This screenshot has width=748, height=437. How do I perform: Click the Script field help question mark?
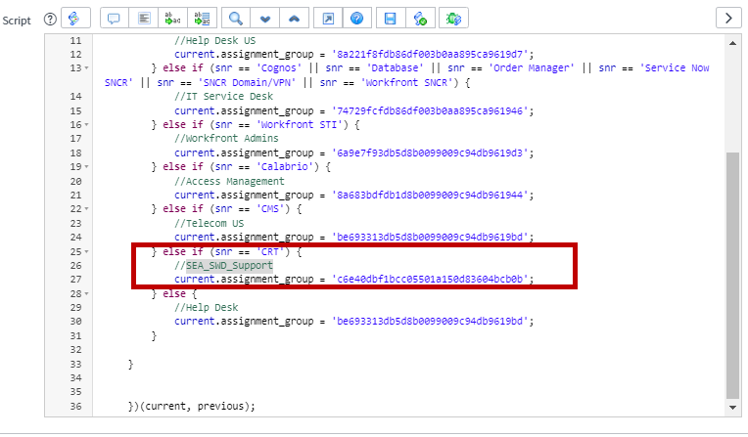[x=50, y=19]
